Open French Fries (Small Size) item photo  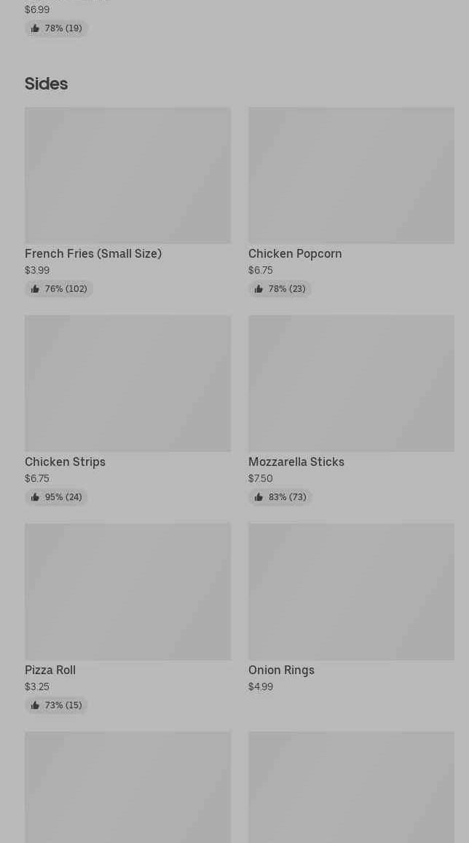tap(128, 175)
